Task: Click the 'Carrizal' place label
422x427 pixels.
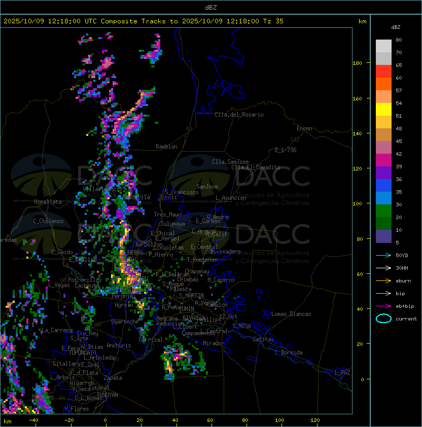Action: coord(150,340)
